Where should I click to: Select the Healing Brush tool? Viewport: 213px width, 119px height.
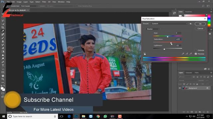(3, 34)
